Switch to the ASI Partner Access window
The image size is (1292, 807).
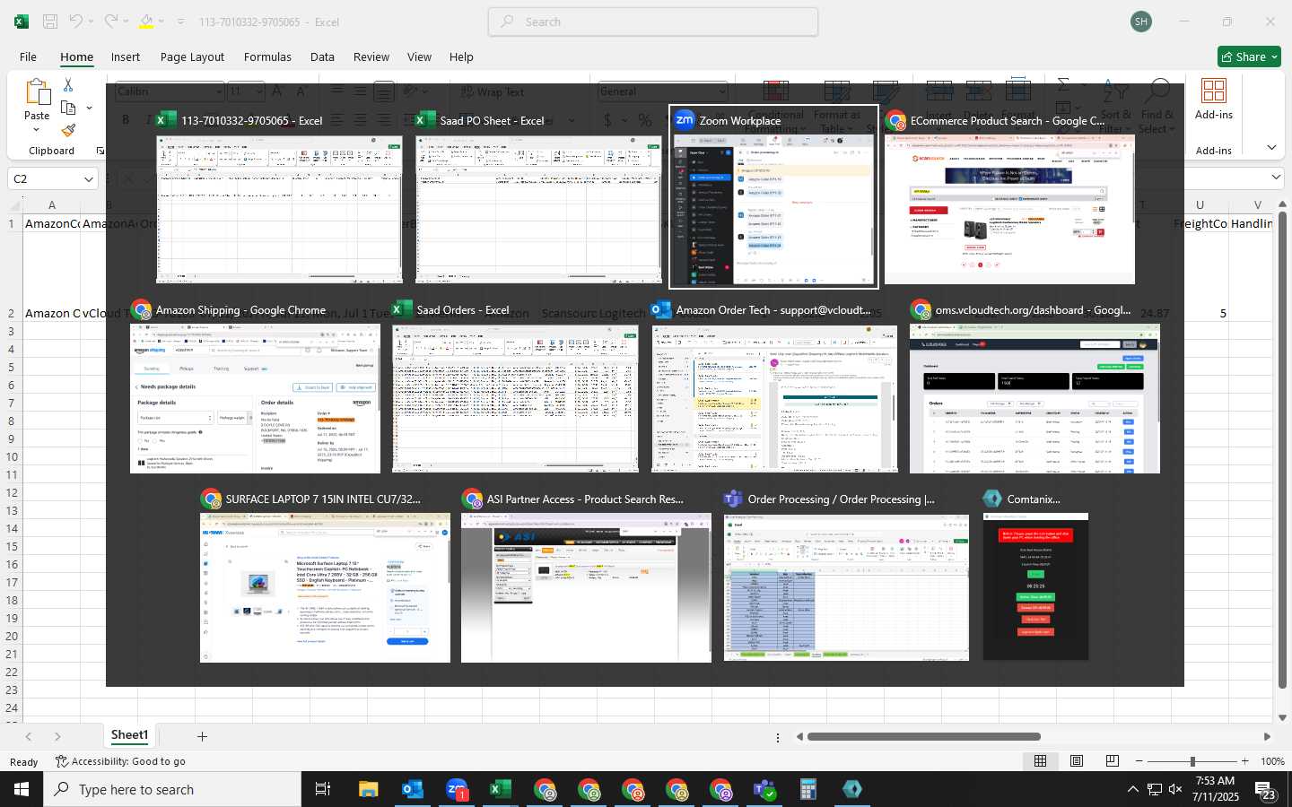click(586, 587)
